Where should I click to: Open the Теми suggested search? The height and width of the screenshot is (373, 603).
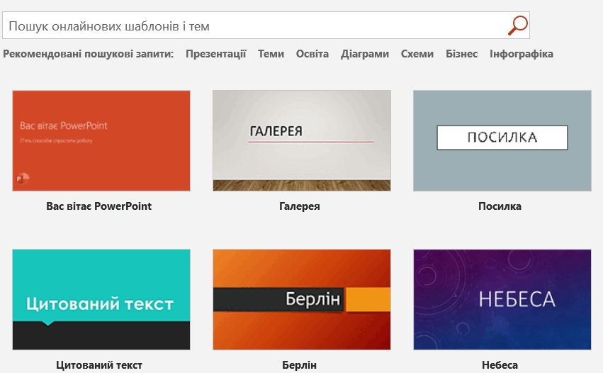coord(271,54)
